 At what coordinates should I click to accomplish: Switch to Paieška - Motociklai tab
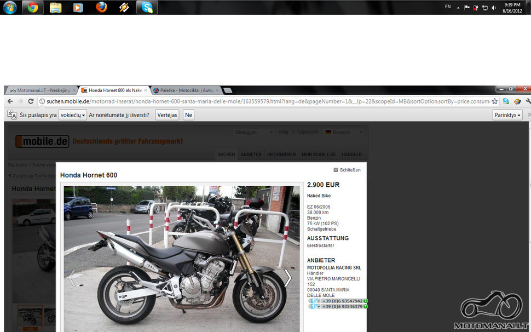click(187, 90)
